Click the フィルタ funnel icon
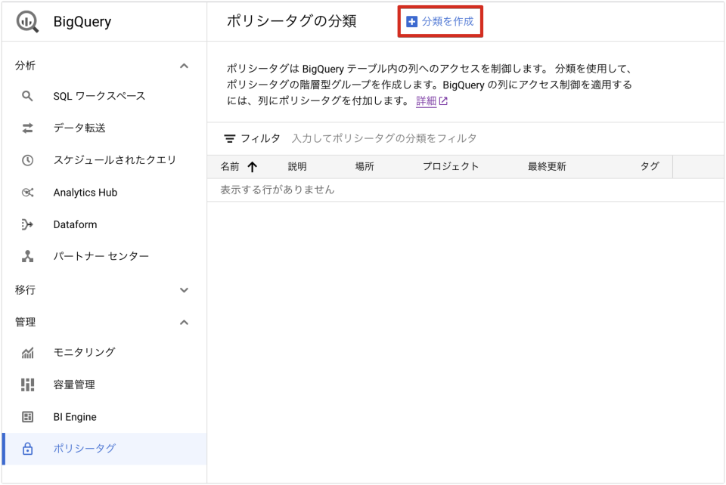 point(230,139)
